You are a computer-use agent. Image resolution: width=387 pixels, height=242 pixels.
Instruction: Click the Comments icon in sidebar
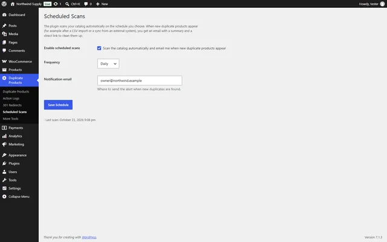click(x=4, y=51)
